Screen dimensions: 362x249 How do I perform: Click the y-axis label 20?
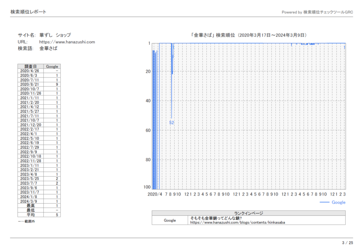click(x=148, y=71)
